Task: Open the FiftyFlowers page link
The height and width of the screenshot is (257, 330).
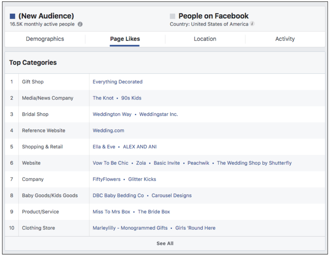Action: (107, 179)
